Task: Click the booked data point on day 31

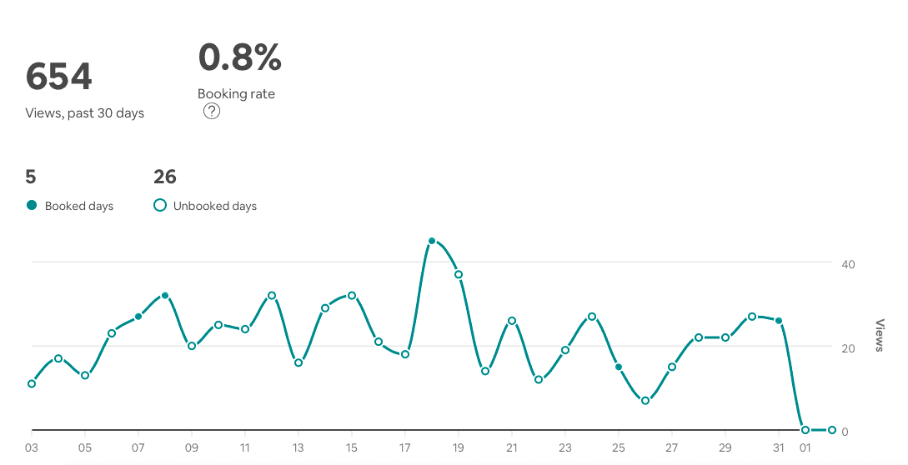Action: (x=779, y=321)
